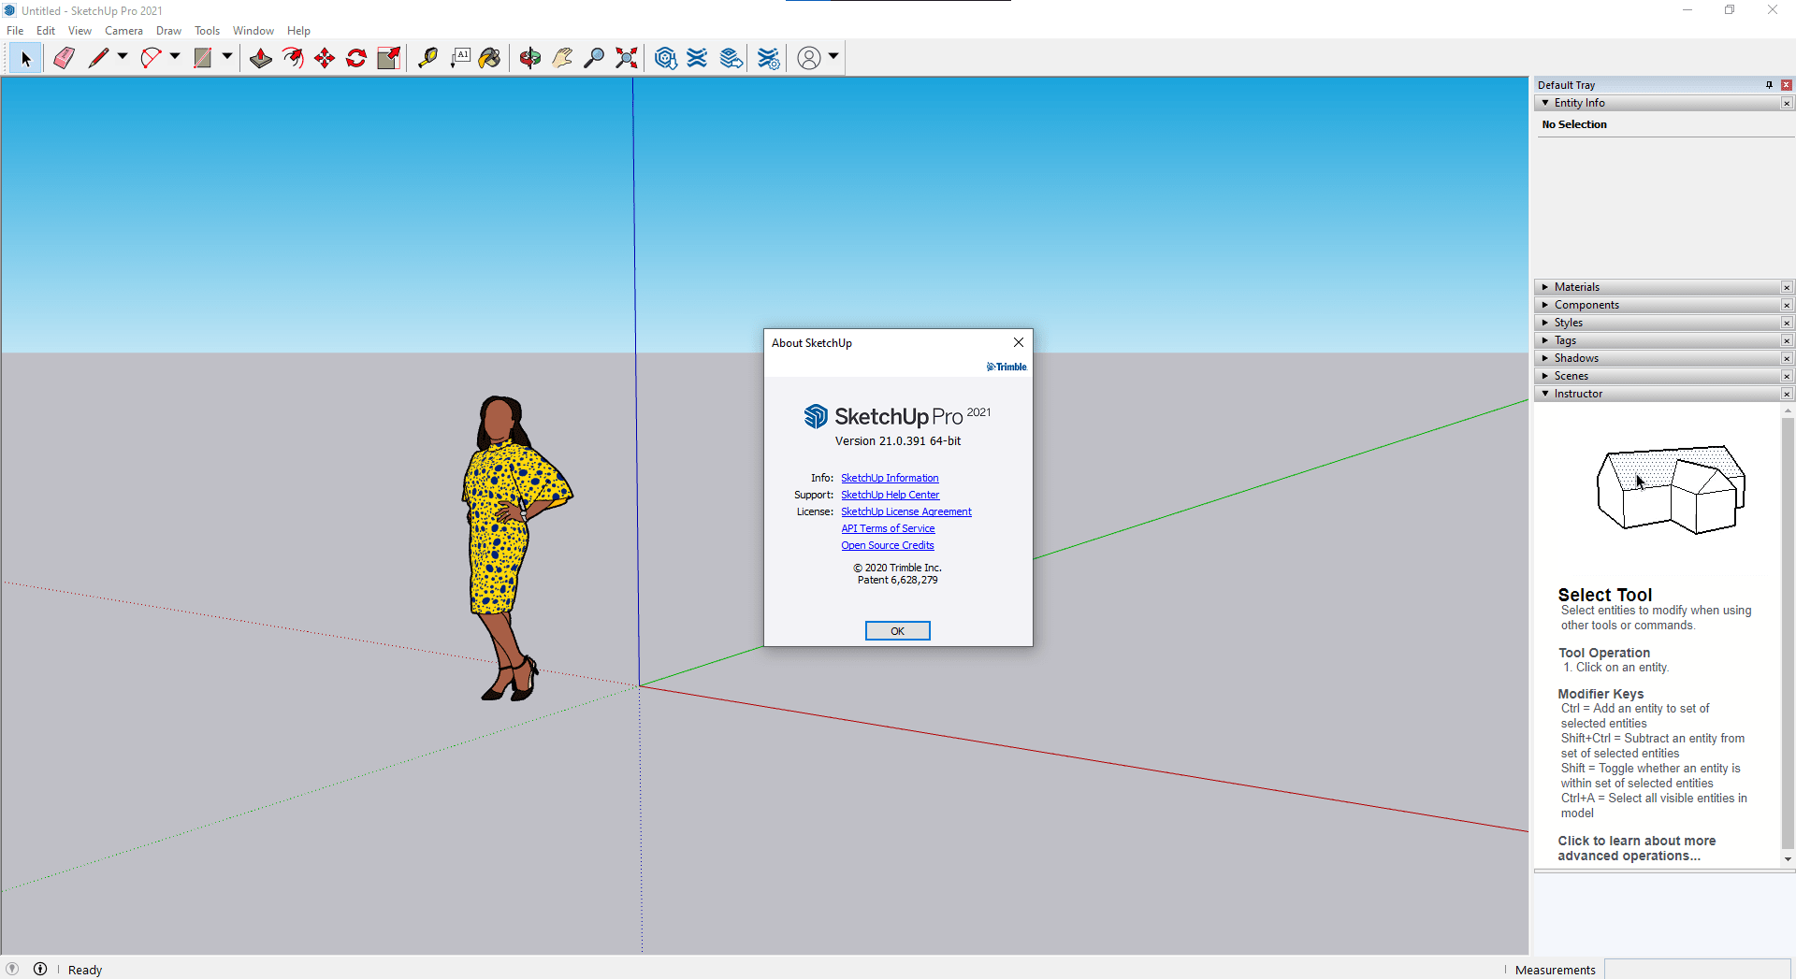Select the Scale tool
The height and width of the screenshot is (979, 1796).
388,58
